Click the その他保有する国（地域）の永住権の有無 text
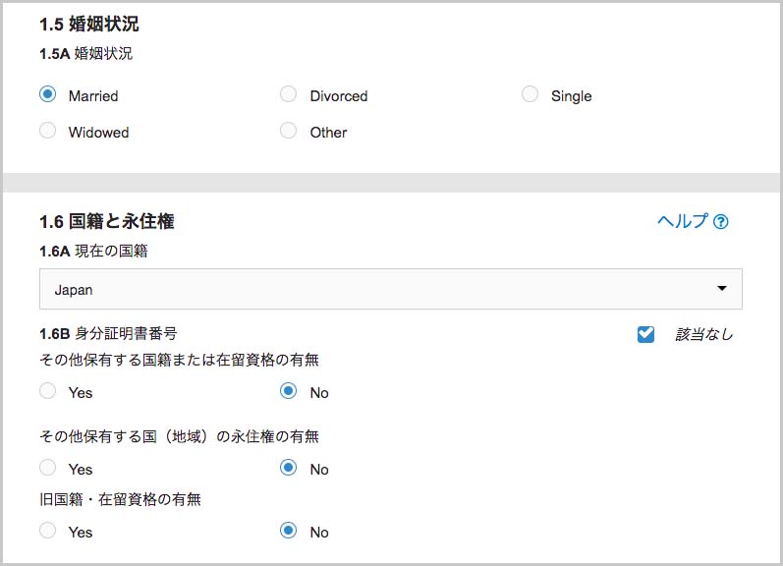The image size is (783, 566). [179, 436]
